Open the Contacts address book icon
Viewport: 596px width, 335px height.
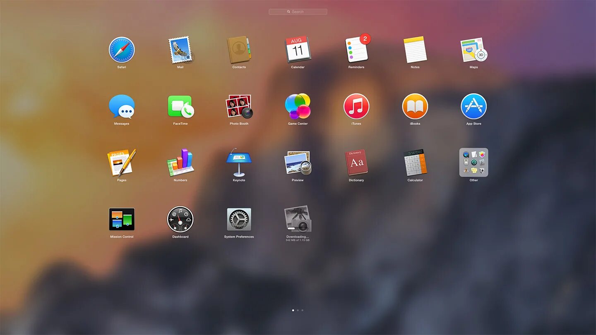(239, 50)
